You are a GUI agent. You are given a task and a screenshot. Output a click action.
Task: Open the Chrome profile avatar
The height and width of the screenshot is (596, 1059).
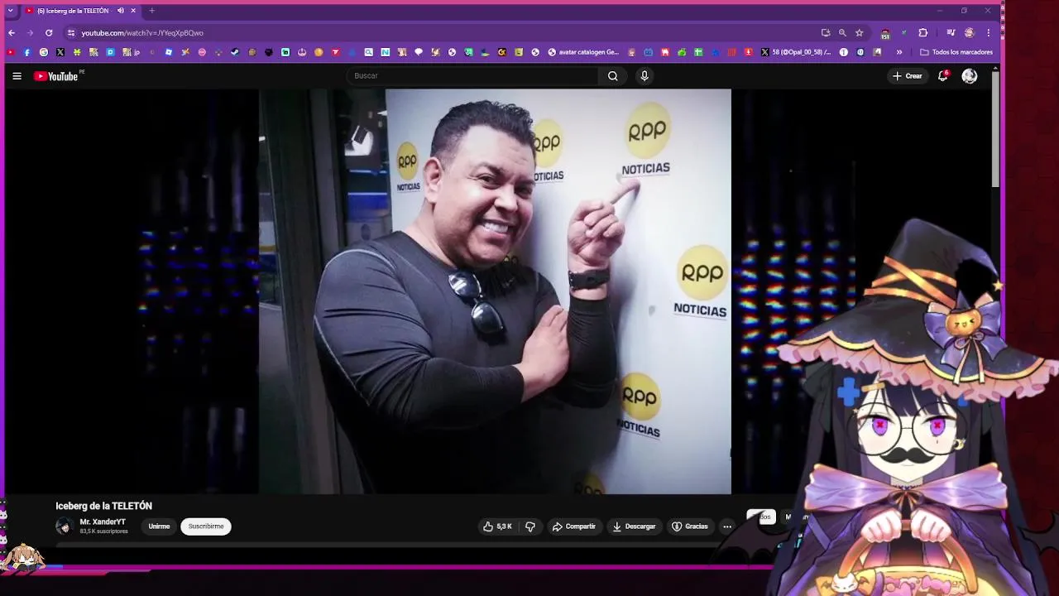[970, 33]
